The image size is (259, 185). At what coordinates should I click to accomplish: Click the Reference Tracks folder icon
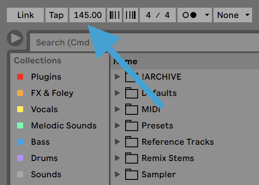click(132, 142)
